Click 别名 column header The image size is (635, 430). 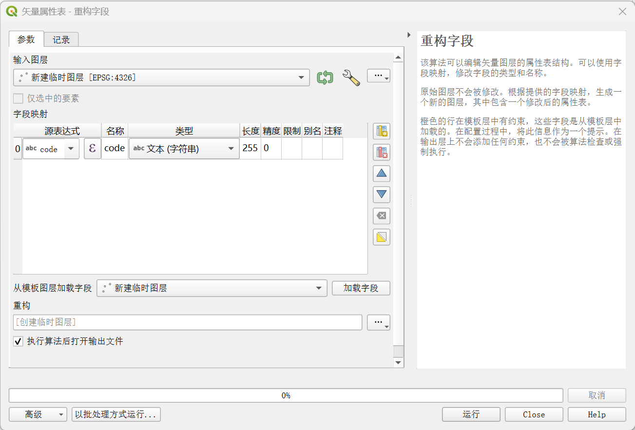pyautogui.click(x=312, y=131)
